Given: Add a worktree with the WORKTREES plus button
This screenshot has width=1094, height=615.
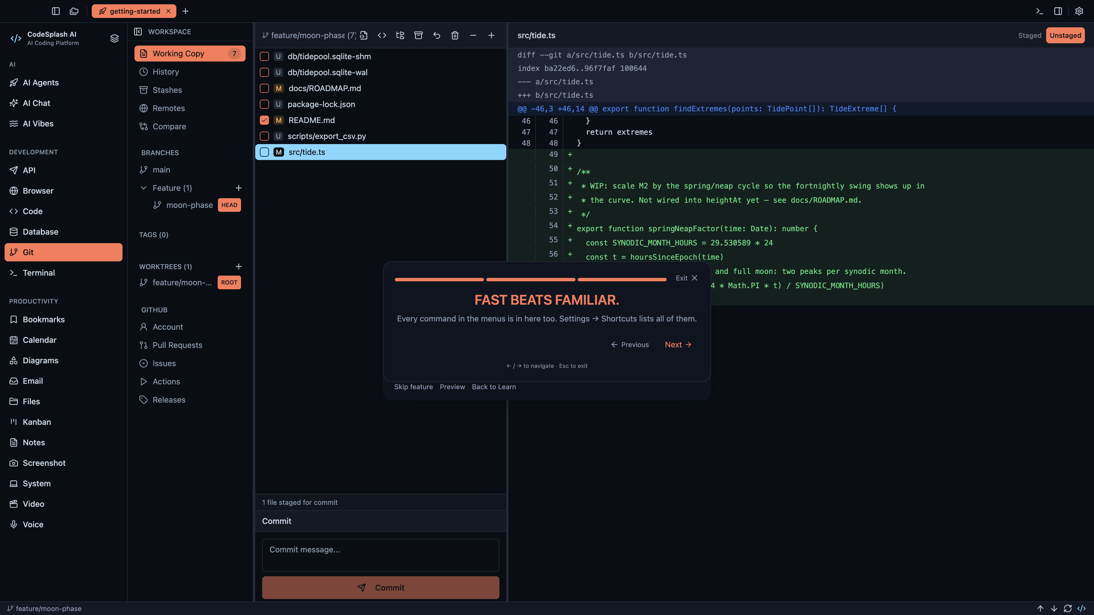Looking at the screenshot, I should [x=239, y=266].
